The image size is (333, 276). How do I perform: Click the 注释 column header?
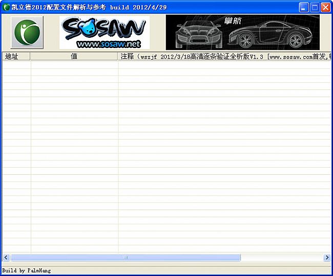tap(224, 56)
